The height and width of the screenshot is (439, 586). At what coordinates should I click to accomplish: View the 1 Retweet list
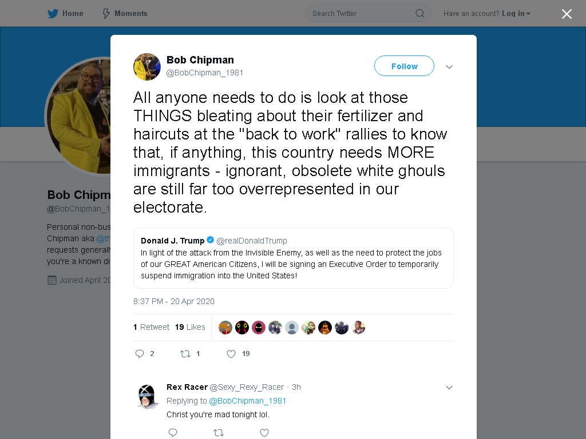click(x=151, y=328)
